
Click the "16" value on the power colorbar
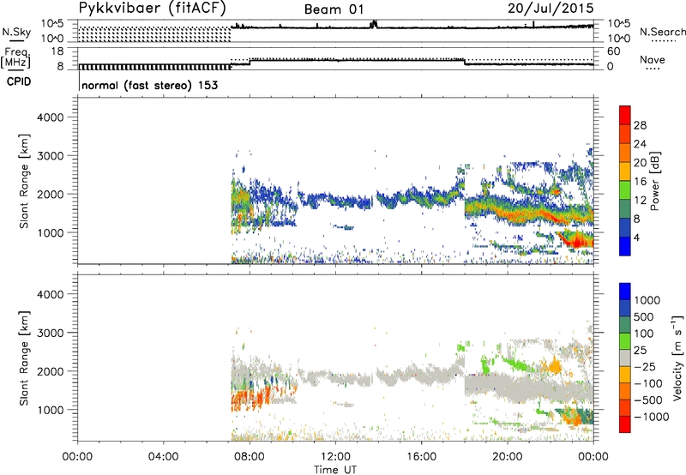640,182
